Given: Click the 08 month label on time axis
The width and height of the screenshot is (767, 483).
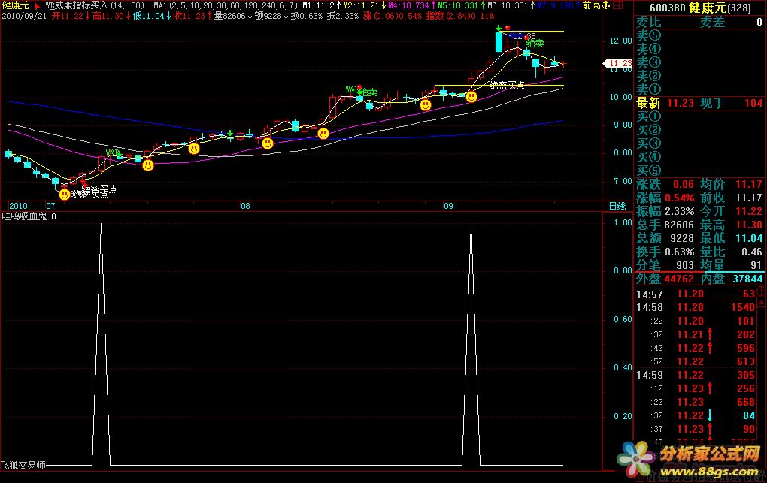Looking at the screenshot, I should tap(245, 207).
